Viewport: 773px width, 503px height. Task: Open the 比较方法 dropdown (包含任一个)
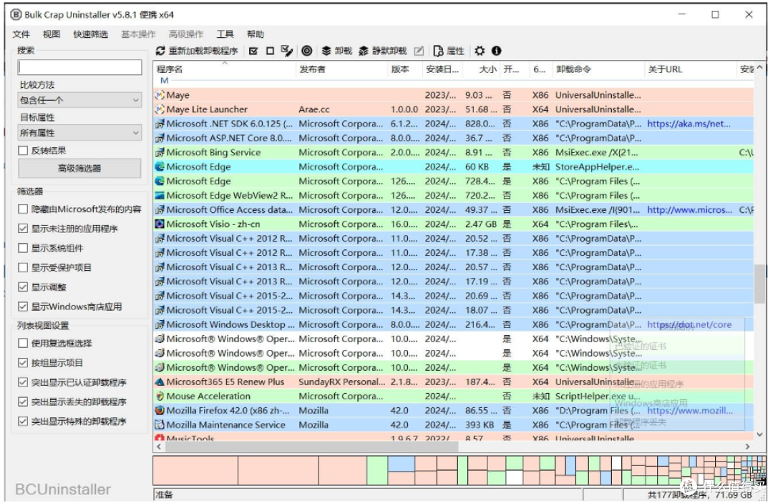[79, 101]
